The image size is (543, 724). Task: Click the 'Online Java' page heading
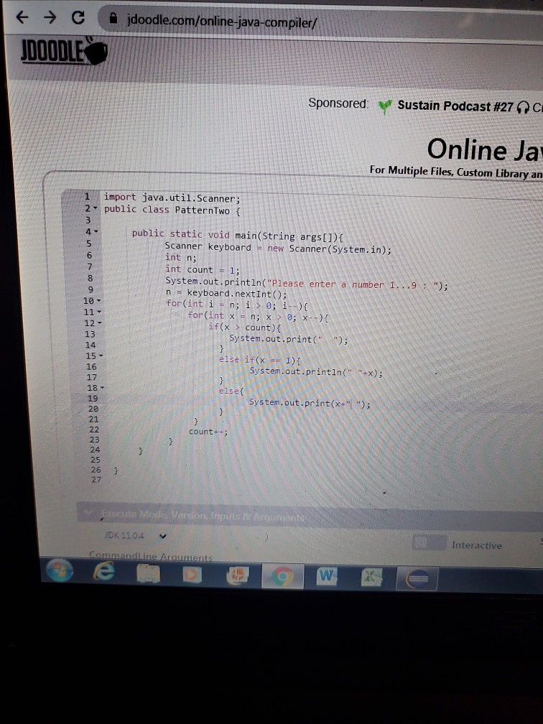pos(484,150)
